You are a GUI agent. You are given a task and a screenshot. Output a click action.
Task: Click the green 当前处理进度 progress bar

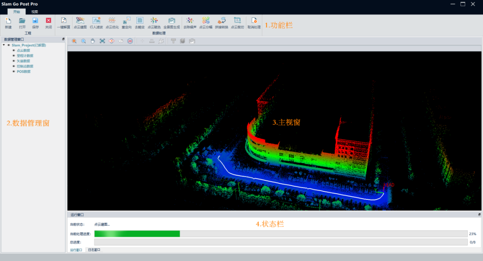pyautogui.click(x=137, y=234)
